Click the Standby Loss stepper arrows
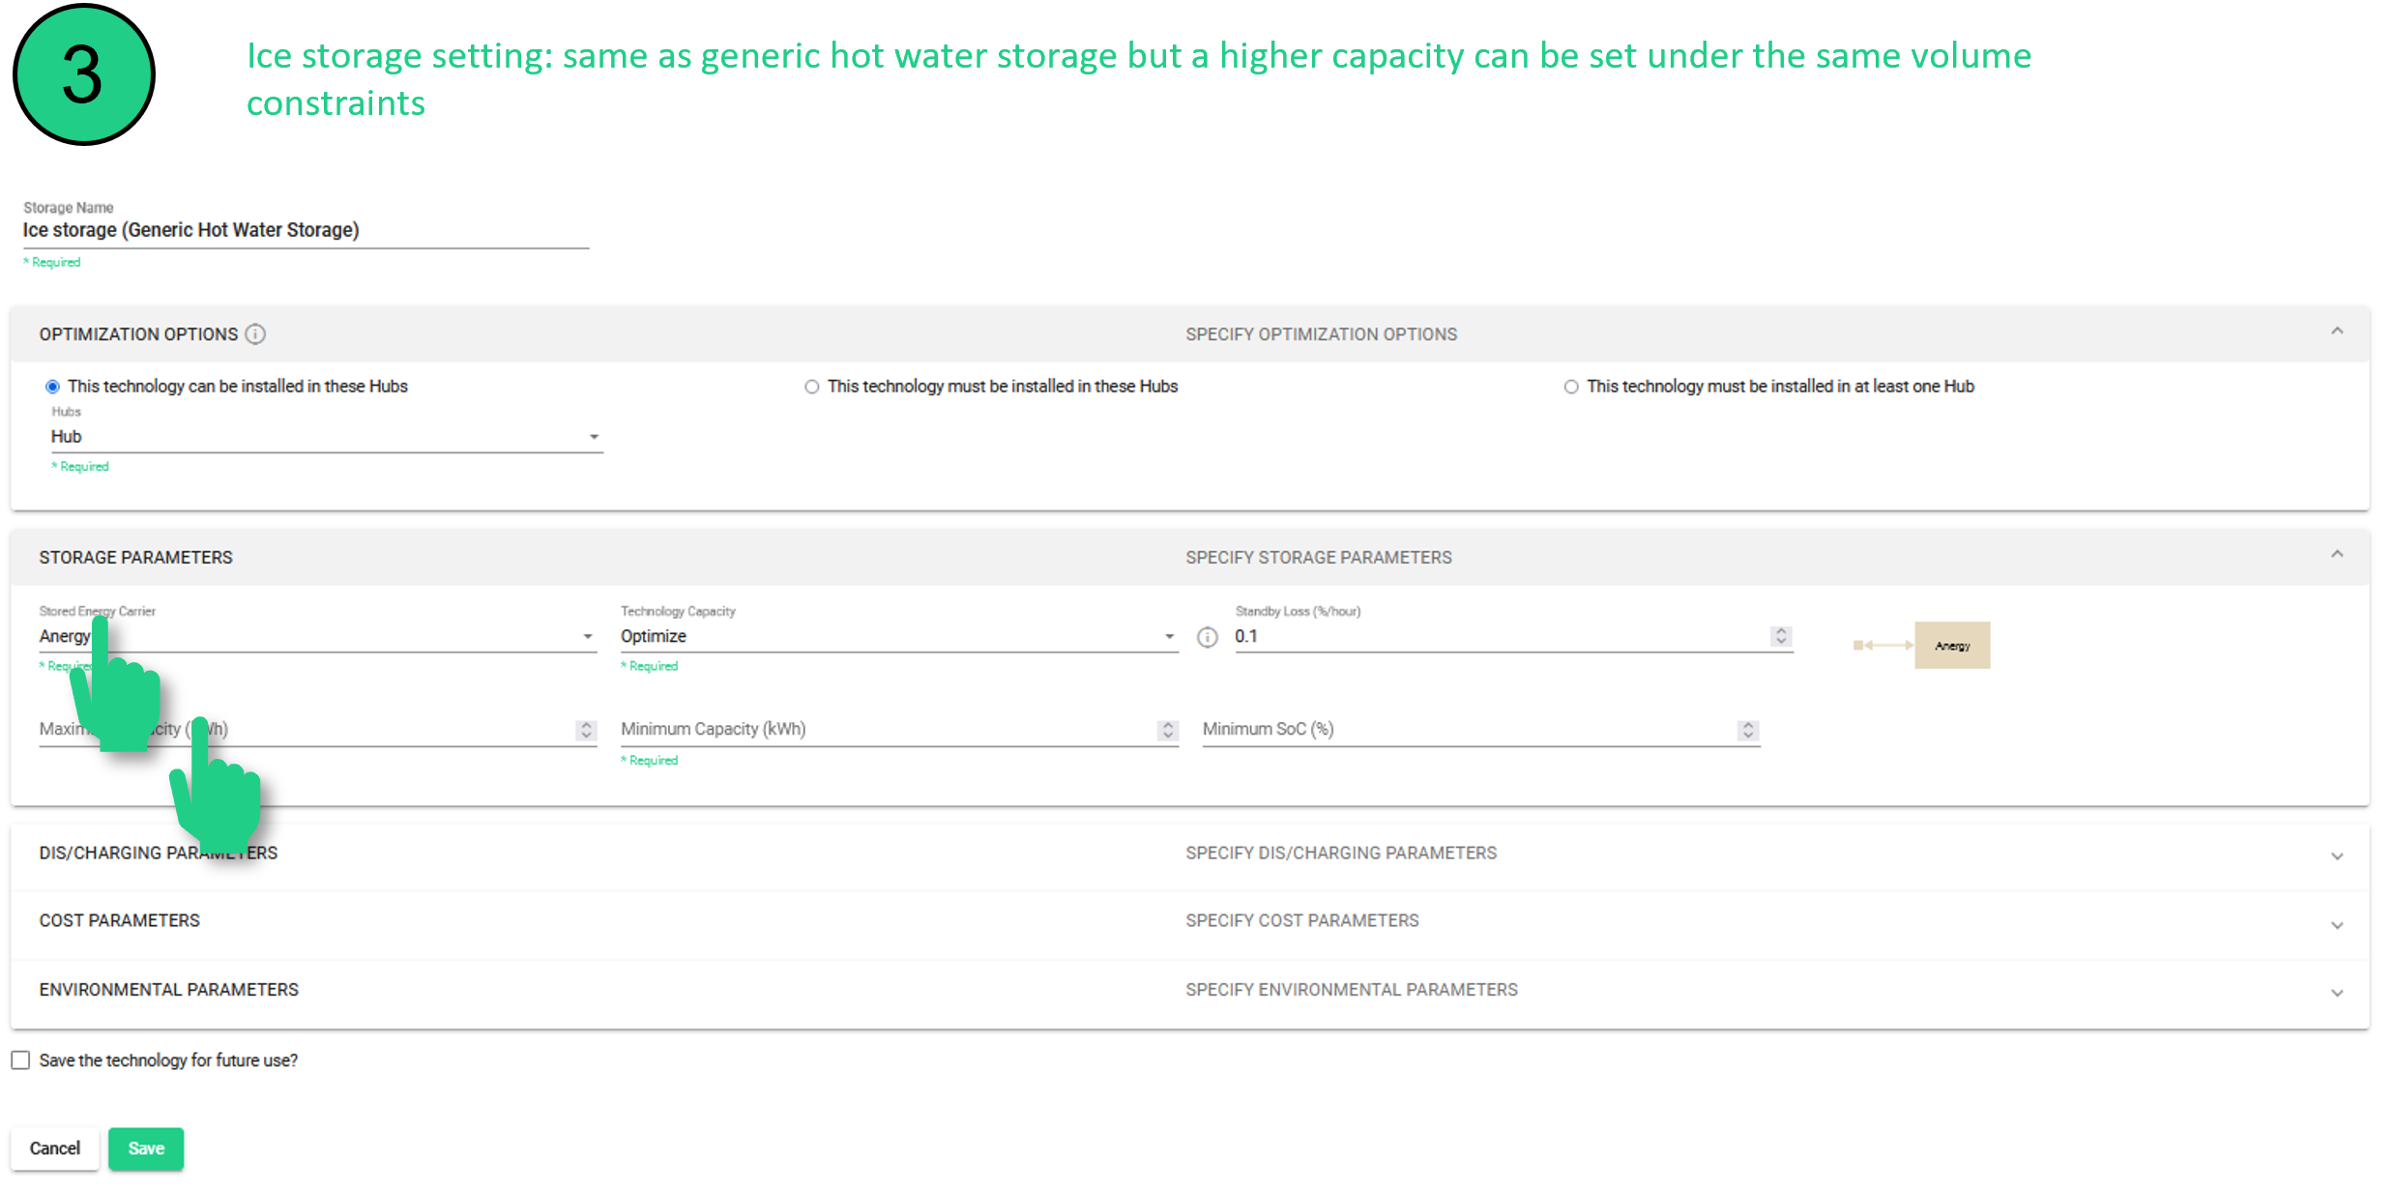Image resolution: width=2393 pixels, height=1189 pixels. tap(1781, 636)
